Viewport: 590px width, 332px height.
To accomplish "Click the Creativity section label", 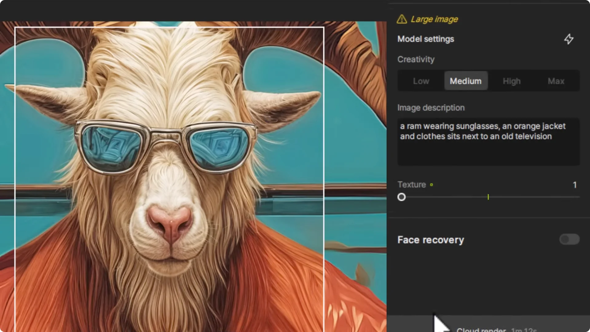I will click(416, 59).
